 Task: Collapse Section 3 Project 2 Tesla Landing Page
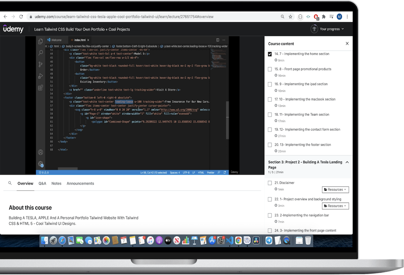coord(347,162)
